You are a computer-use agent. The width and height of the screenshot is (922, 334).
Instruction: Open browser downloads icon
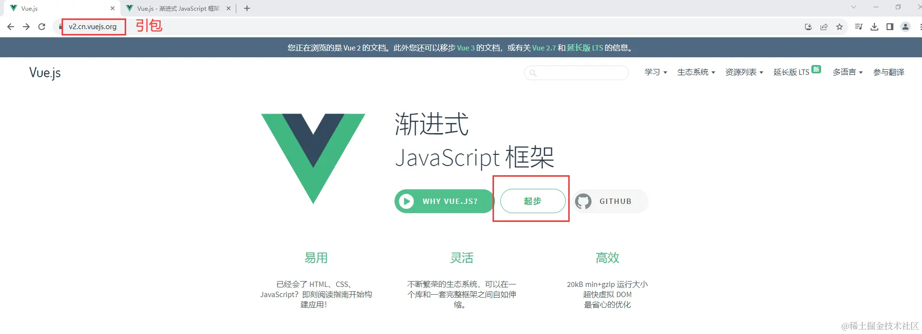coord(874,27)
